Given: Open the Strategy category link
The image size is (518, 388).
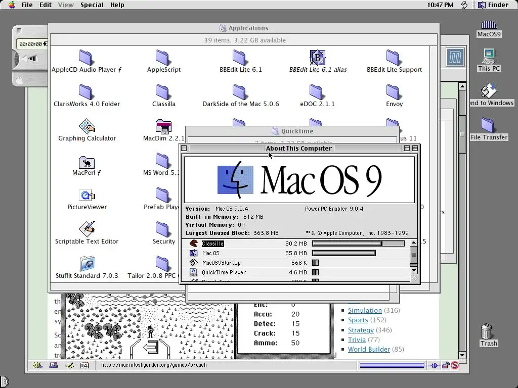Looking at the screenshot, I should (x=361, y=330).
